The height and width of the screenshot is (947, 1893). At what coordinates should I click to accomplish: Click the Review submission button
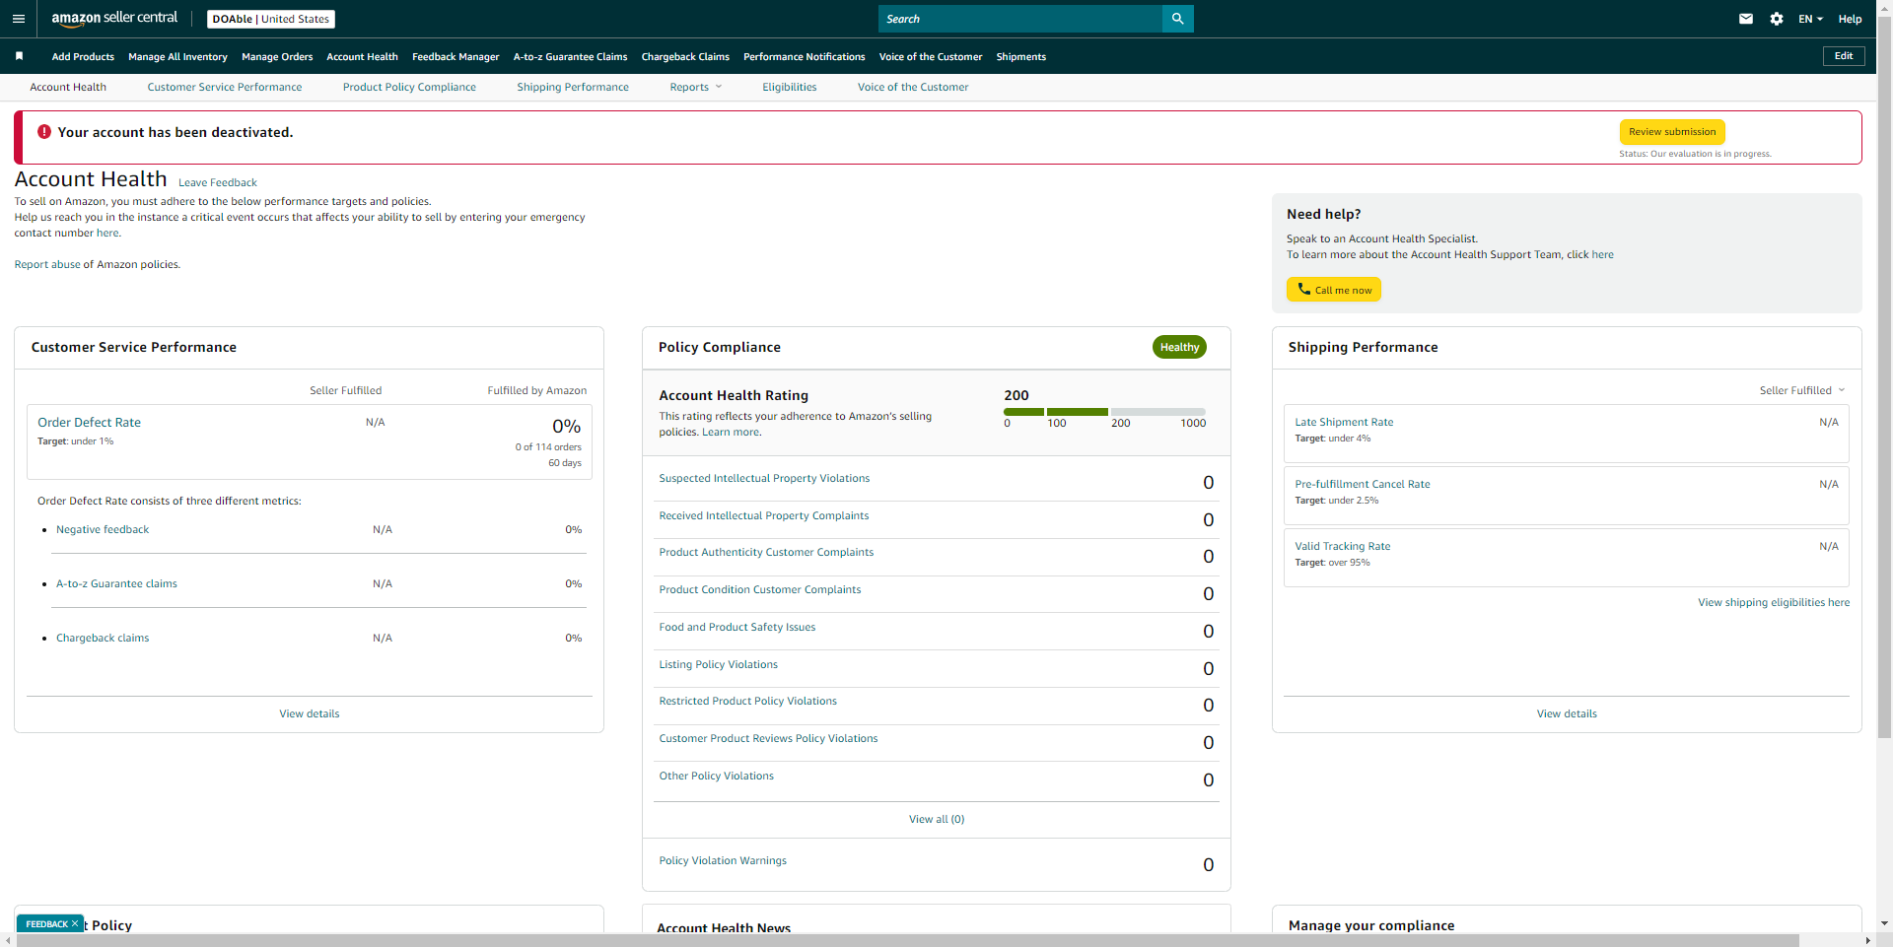click(1672, 132)
